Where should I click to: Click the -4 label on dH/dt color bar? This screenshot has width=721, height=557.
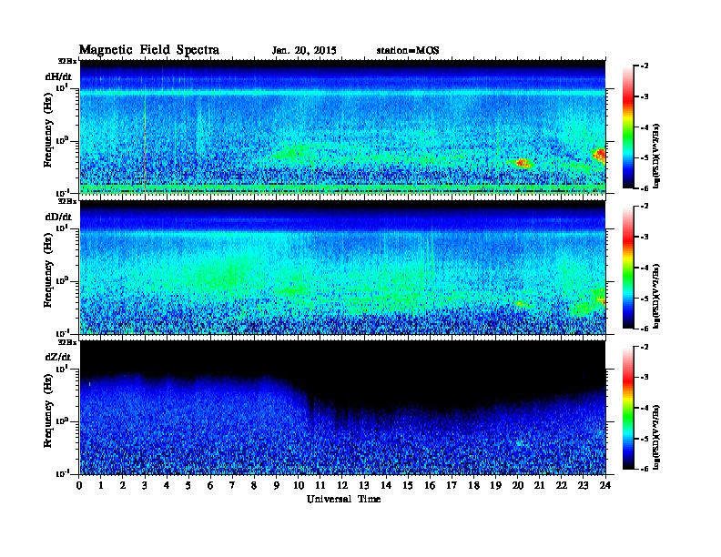pyautogui.click(x=644, y=127)
